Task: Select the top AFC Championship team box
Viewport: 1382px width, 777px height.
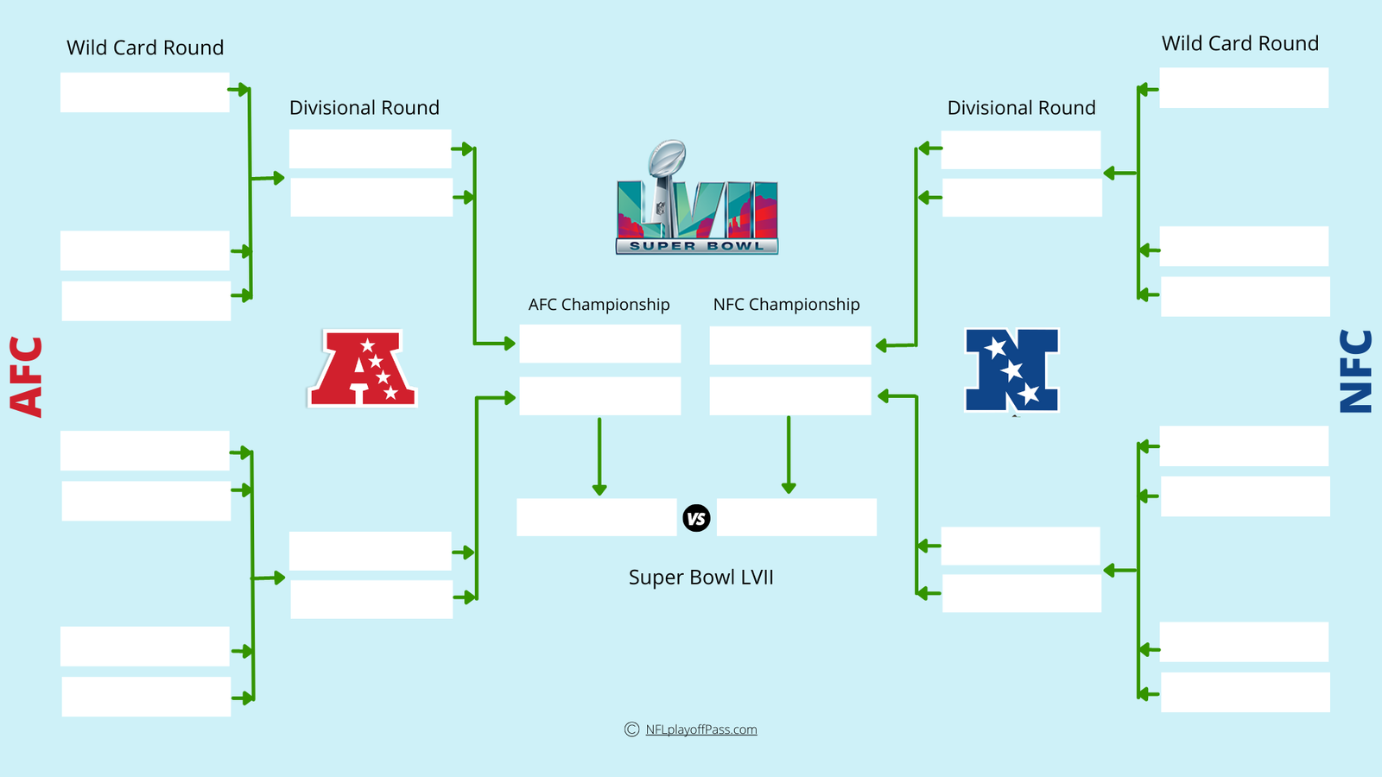Action: 600,344
